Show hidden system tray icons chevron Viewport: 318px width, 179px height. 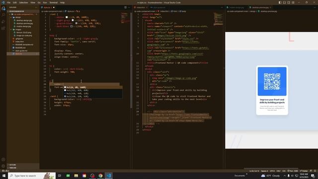(x=285, y=176)
